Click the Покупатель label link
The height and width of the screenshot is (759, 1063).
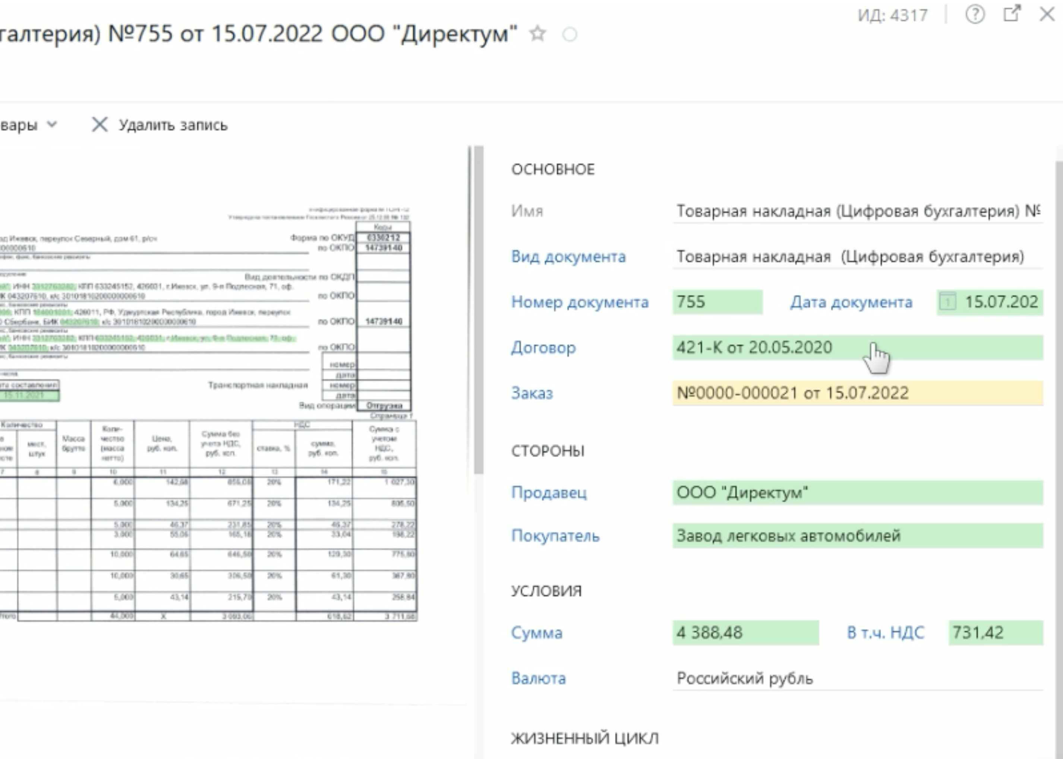tap(555, 536)
